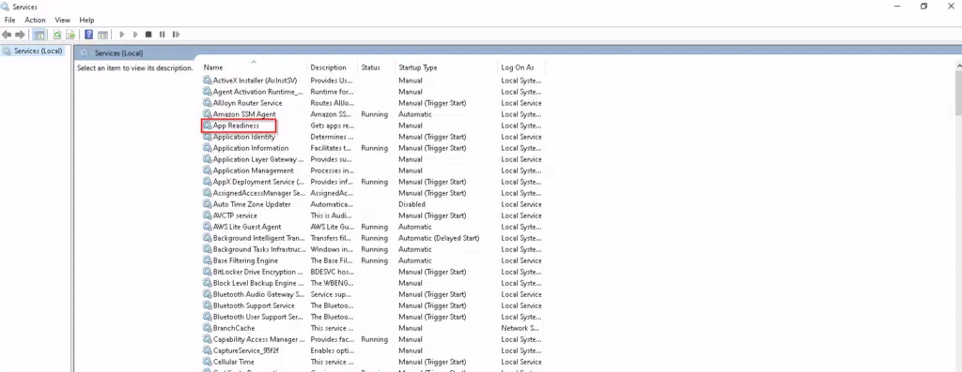The width and height of the screenshot is (962, 372).
Task: Click the Running status of Base Filtering Engine
Action: point(374,260)
